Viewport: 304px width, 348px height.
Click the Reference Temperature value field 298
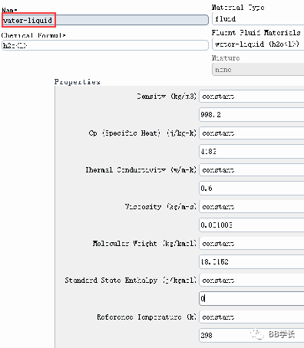[x=252, y=335]
